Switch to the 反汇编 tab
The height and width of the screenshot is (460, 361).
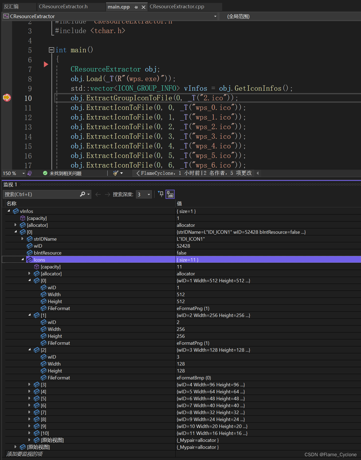click(x=11, y=7)
